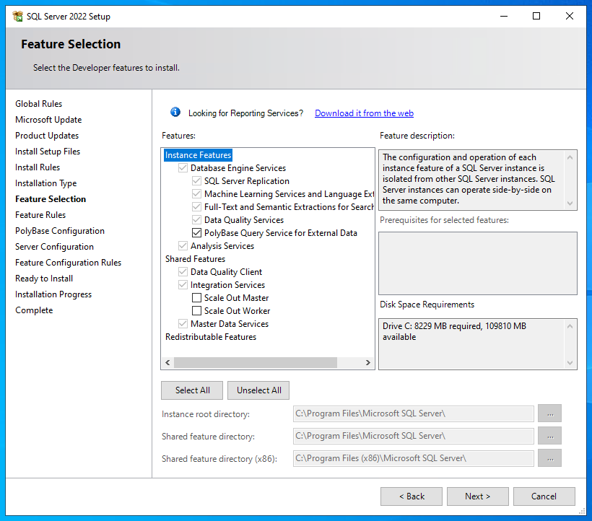Click the Shared feature directory field
This screenshot has height=521, width=592.
[414, 436]
